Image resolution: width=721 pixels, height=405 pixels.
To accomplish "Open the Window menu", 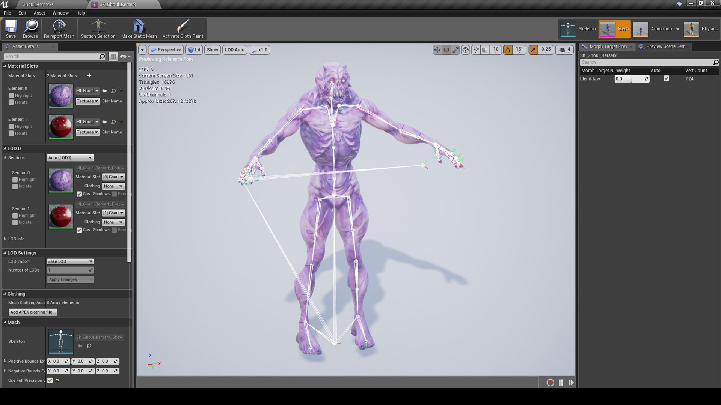I will [60, 13].
